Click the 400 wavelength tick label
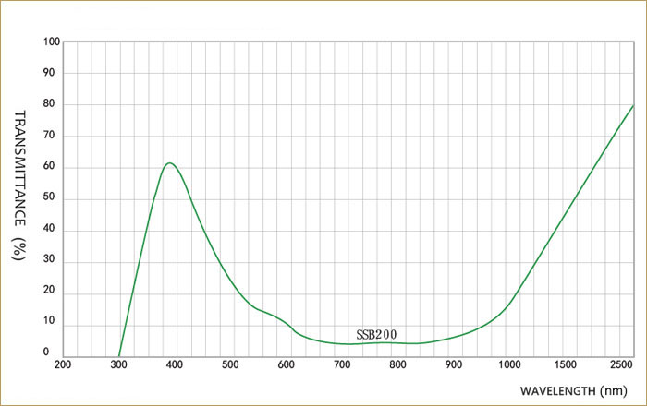Viewport: 647px width, 406px height. click(175, 364)
